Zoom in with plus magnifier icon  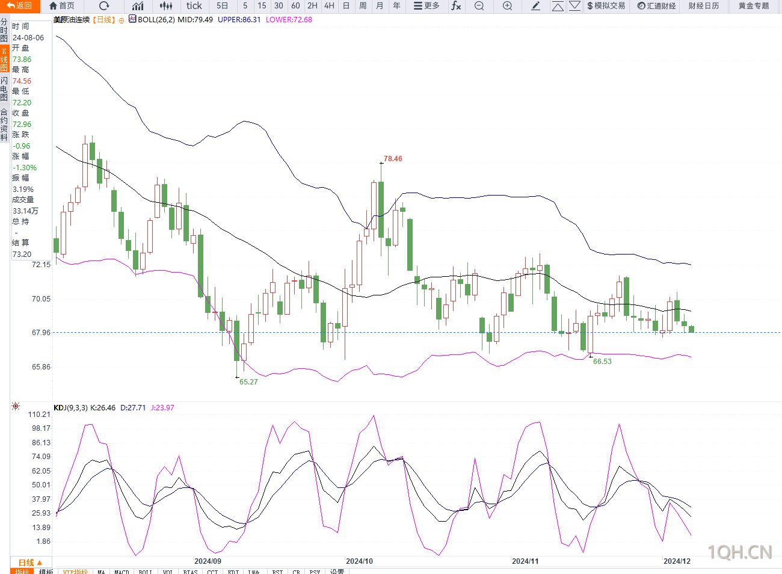tap(507, 6)
